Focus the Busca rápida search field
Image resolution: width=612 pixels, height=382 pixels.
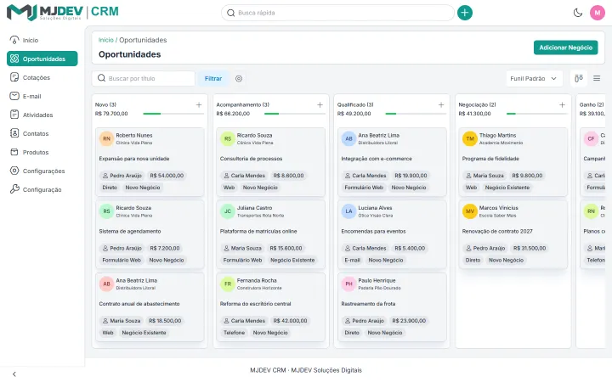click(x=337, y=13)
